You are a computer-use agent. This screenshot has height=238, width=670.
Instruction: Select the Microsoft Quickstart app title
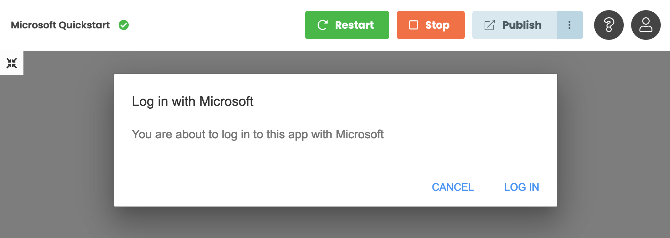coord(60,25)
